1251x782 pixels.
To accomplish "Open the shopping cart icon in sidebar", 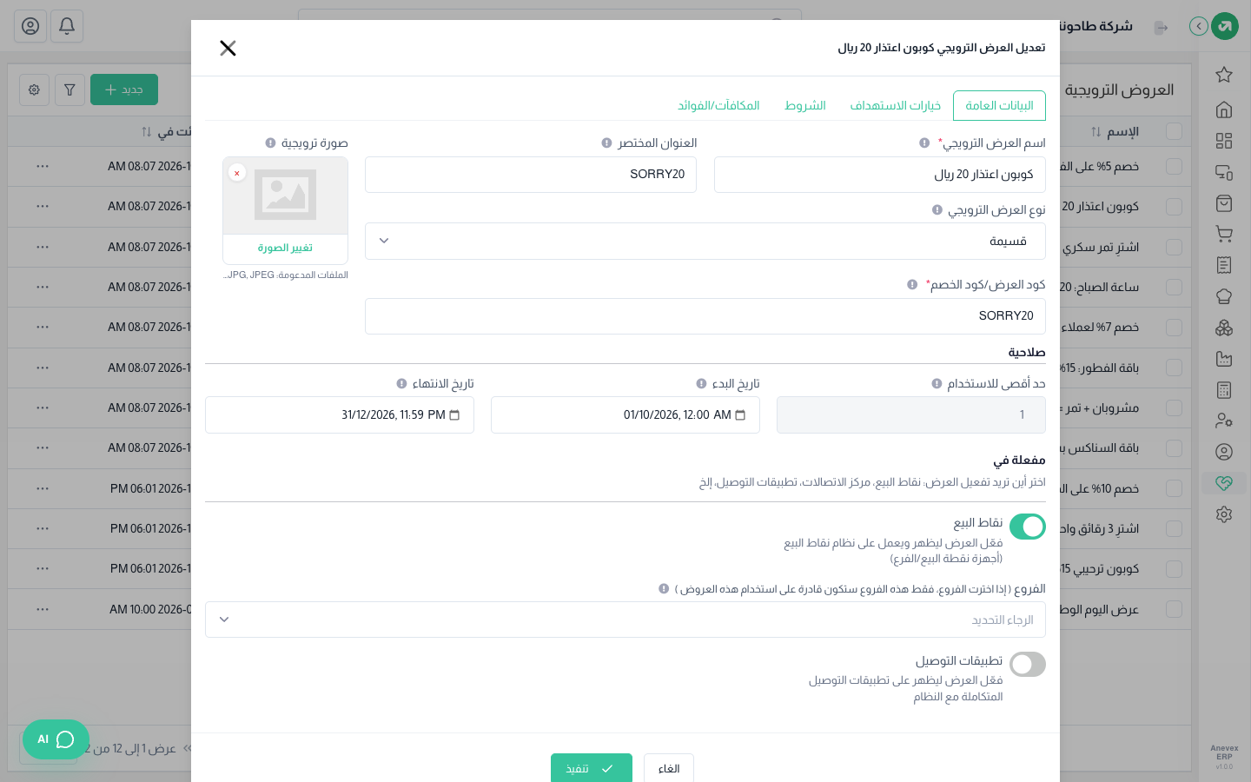I will pyautogui.click(x=1224, y=234).
